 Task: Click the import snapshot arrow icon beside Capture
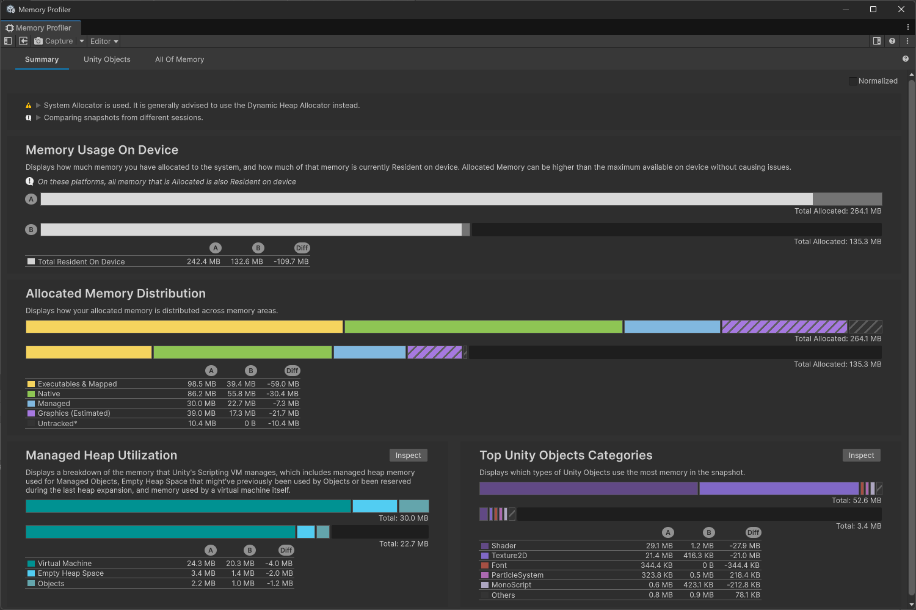tap(23, 41)
